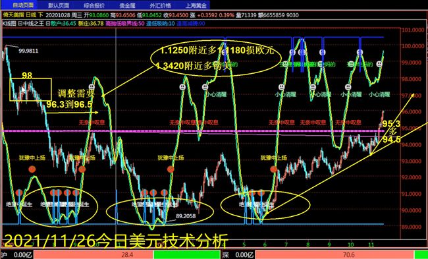
Task: Click the open price 开93.0860
Action: coord(96,15)
